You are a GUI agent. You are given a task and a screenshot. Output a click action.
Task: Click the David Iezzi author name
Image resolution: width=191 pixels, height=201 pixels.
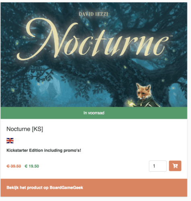point(93,14)
